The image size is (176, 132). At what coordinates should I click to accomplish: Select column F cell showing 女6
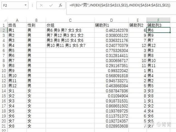pyautogui.click(x=158, y=116)
